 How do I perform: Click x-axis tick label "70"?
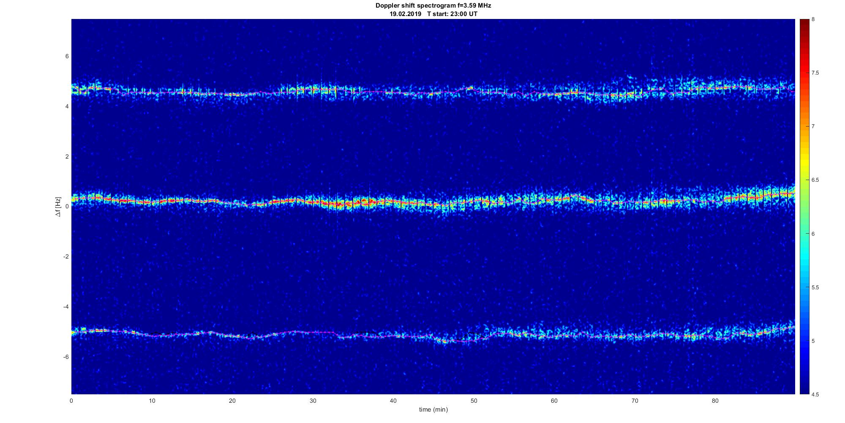click(635, 401)
